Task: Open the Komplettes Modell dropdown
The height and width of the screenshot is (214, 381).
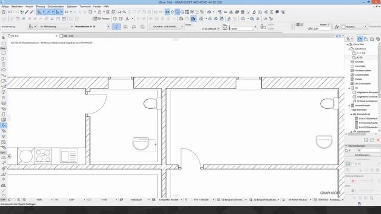Action: (x=181, y=200)
